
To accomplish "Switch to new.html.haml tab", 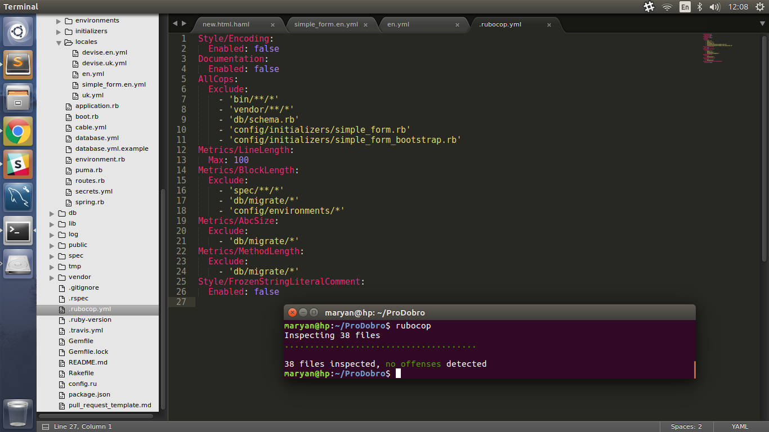I will pyautogui.click(x=226, y=24).
